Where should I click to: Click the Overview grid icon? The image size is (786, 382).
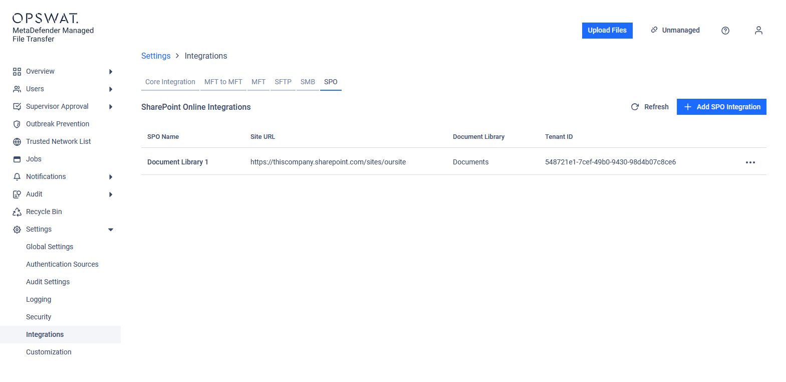point(17,72)
